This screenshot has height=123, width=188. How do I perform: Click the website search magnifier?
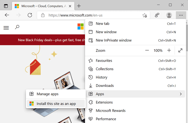17,27
